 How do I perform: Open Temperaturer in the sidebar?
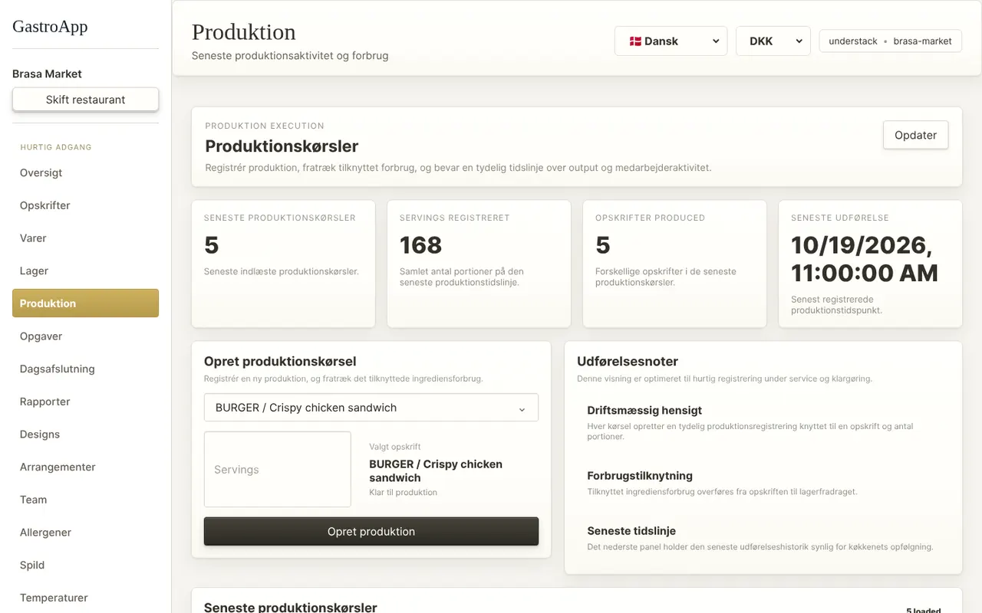[85, 598]
